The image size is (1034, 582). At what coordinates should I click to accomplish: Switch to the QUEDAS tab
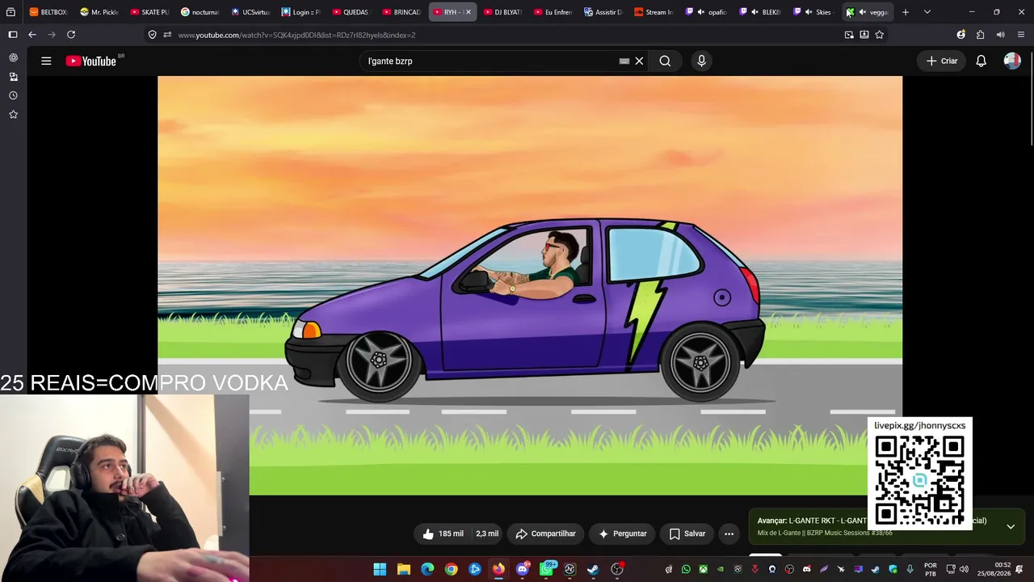point(351,12)
